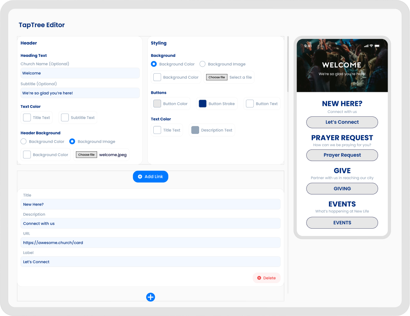This screenshot has height=316, width=410.
Task: Click the Description field Connect with us
Action: pos(150,223)
